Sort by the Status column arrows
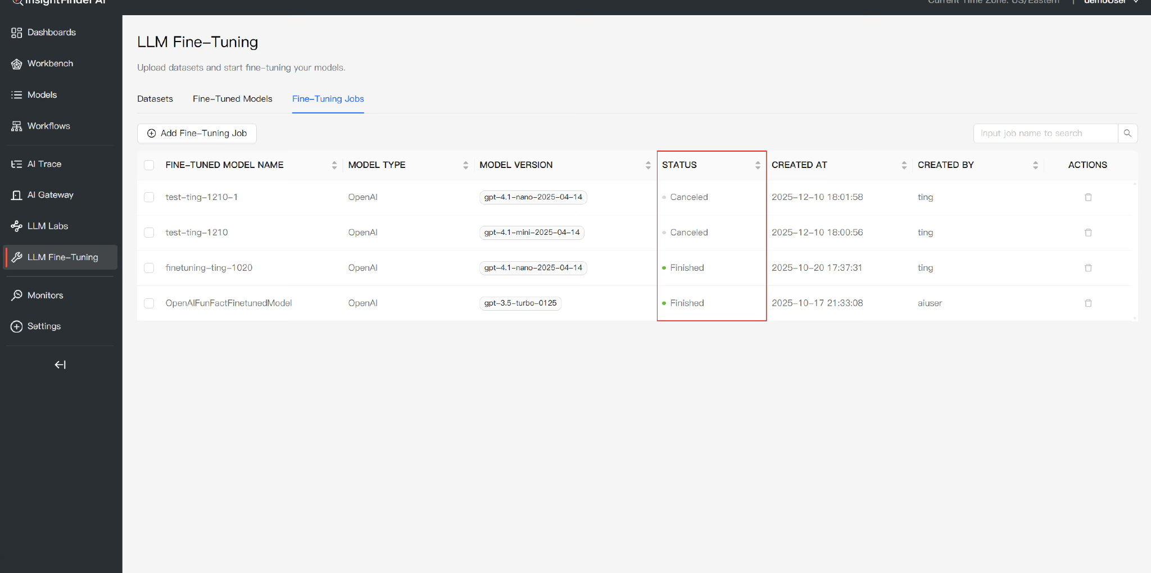This screenshot has height=573, width=1151. [758, 165]
